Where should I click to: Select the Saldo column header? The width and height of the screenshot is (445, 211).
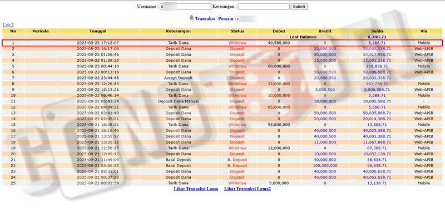(x=377, y=31)
